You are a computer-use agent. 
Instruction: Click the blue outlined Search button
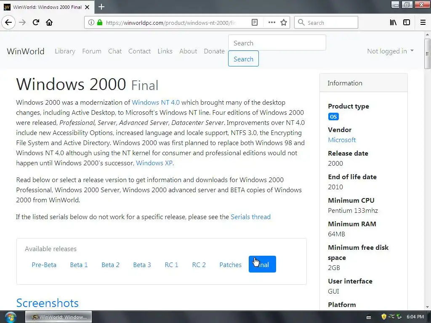click(x=243, y=58)
